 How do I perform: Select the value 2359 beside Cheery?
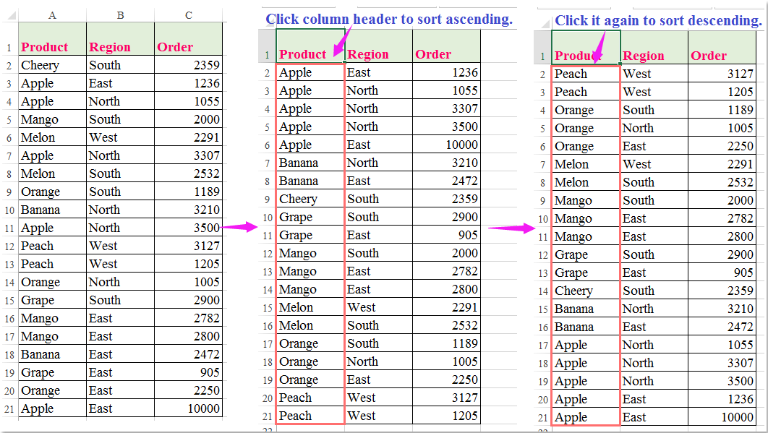[x=207, y=65]
